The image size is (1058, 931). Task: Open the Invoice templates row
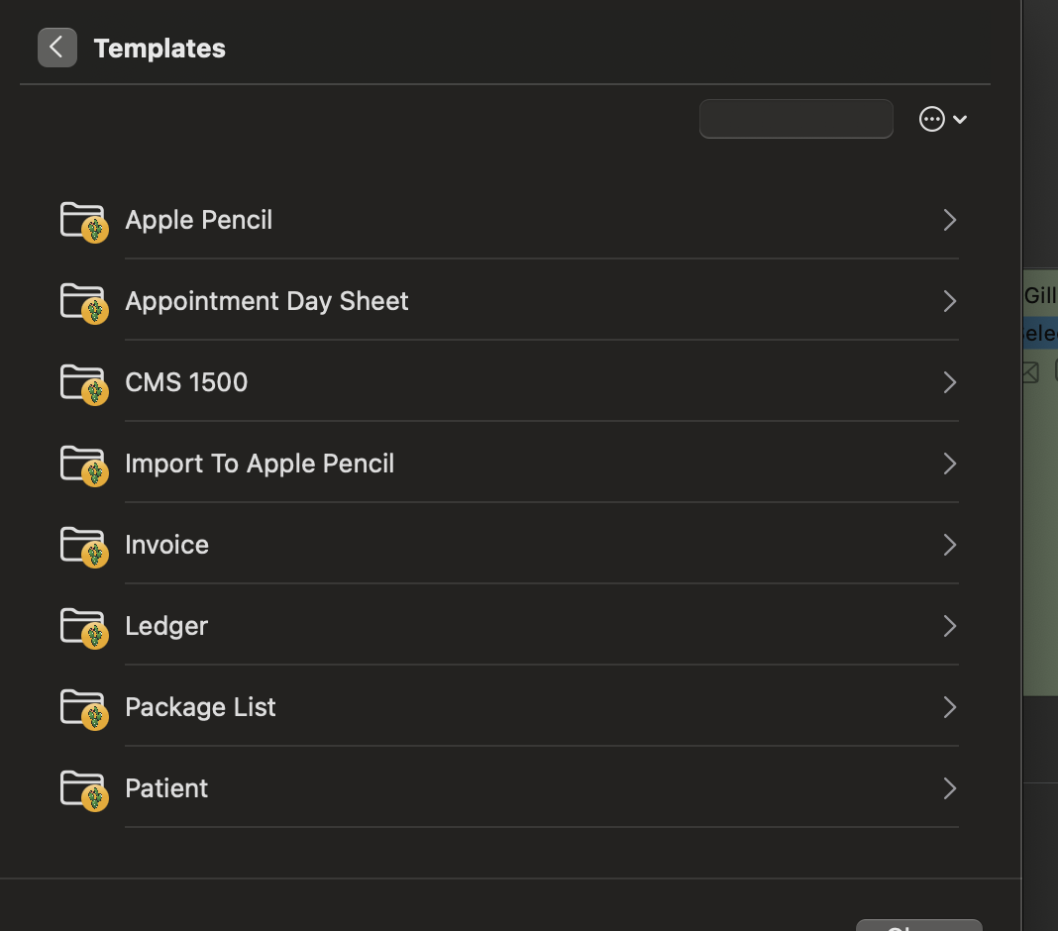click(x=509, y=545)
